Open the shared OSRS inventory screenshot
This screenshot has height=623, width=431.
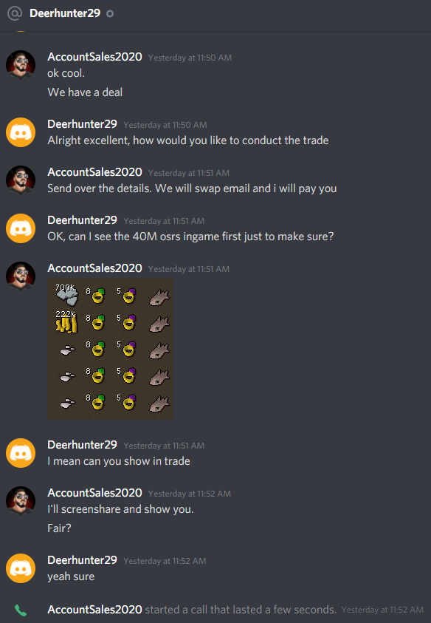110,349
